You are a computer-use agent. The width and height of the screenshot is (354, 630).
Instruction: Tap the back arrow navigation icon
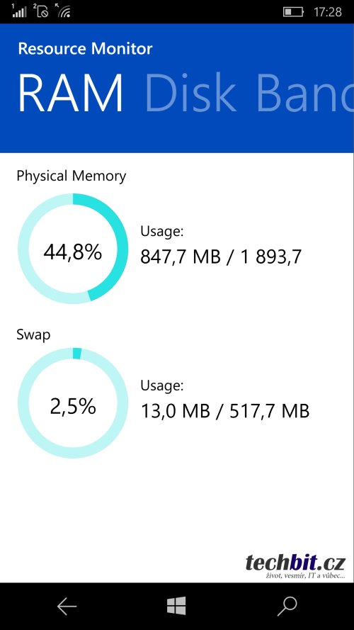(x=67, y=606)
